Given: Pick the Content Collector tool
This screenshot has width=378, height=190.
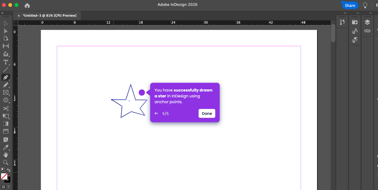Looking at the screenshot, I should (x=6, y=54).
